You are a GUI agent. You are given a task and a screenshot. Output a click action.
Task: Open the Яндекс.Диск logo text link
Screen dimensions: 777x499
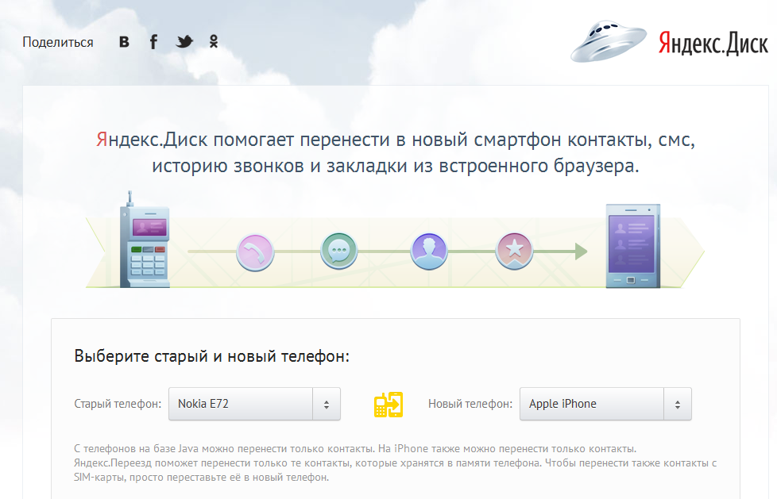point(713,43)
